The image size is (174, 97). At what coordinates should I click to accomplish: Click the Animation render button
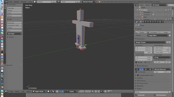153,32
